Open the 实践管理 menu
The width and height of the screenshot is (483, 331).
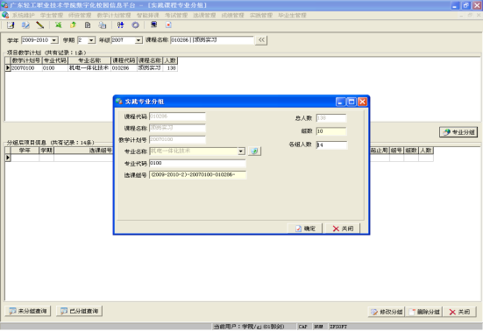(261, 15)
